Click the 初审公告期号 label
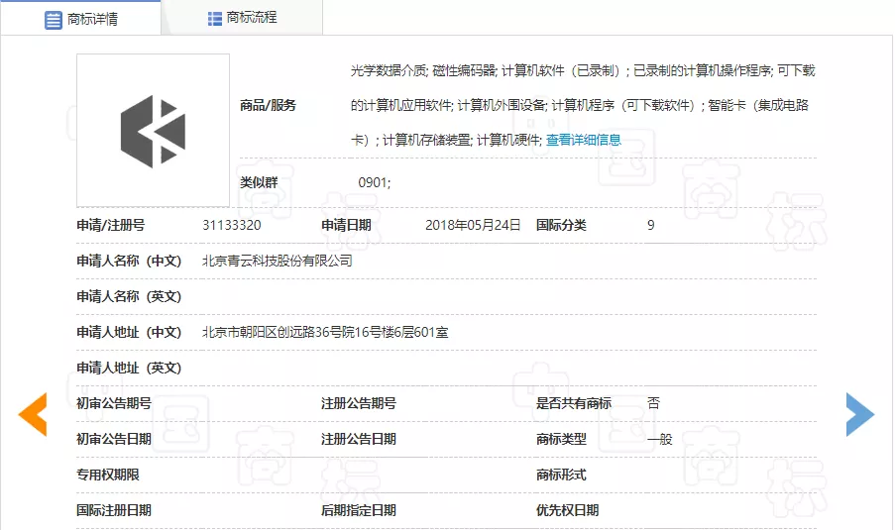895x530 pixels. [x=114, y=403]
